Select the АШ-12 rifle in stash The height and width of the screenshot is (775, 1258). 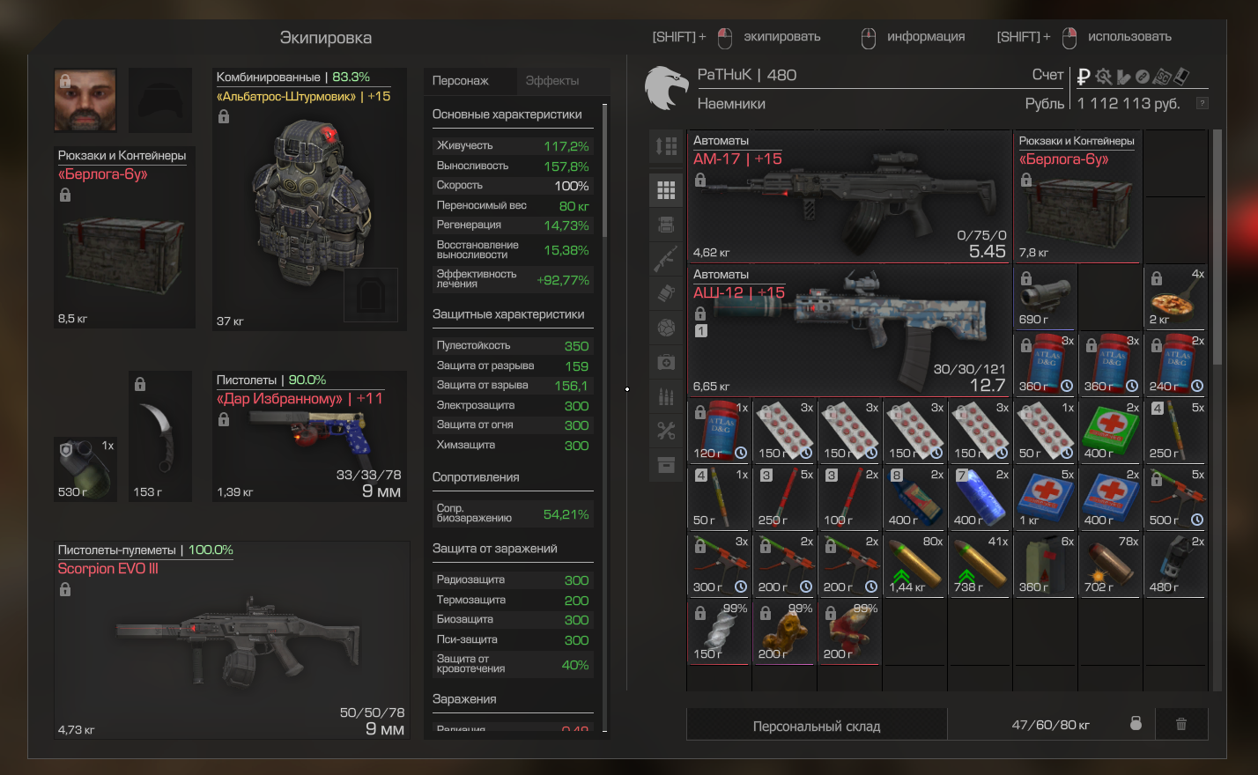pos(849,330)
